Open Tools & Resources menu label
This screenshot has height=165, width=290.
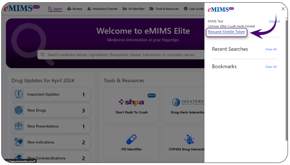tap(167, 9)
